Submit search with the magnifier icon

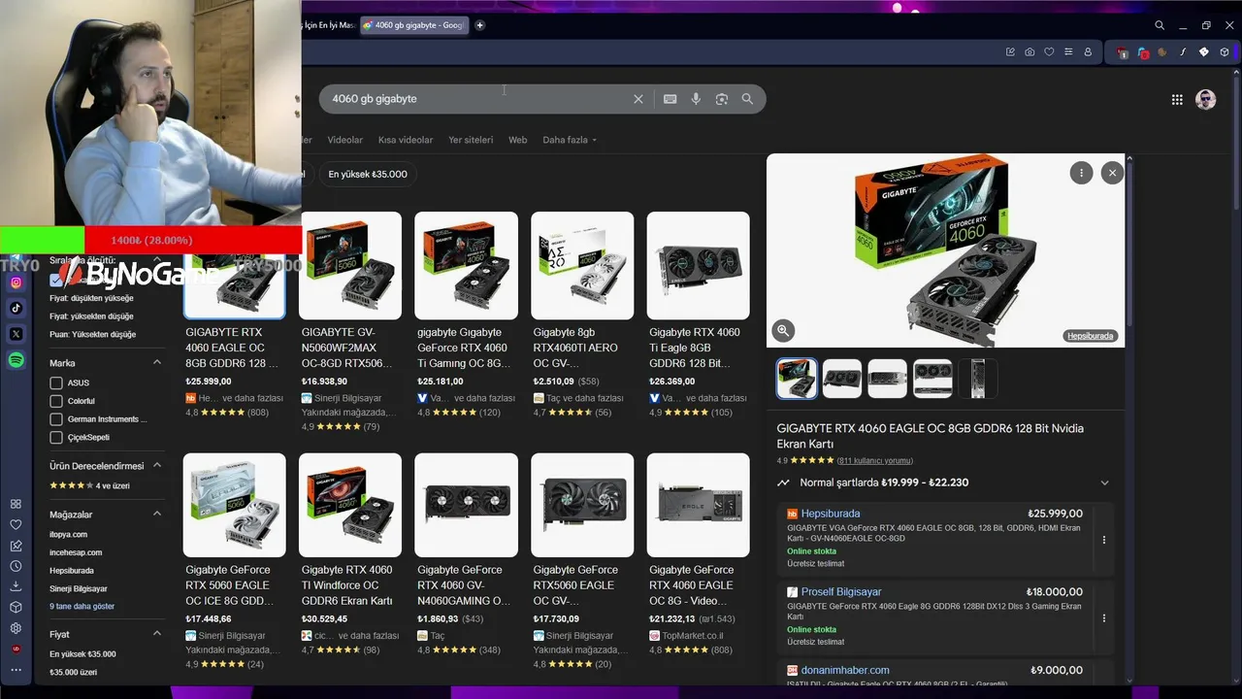click(747, 99)
